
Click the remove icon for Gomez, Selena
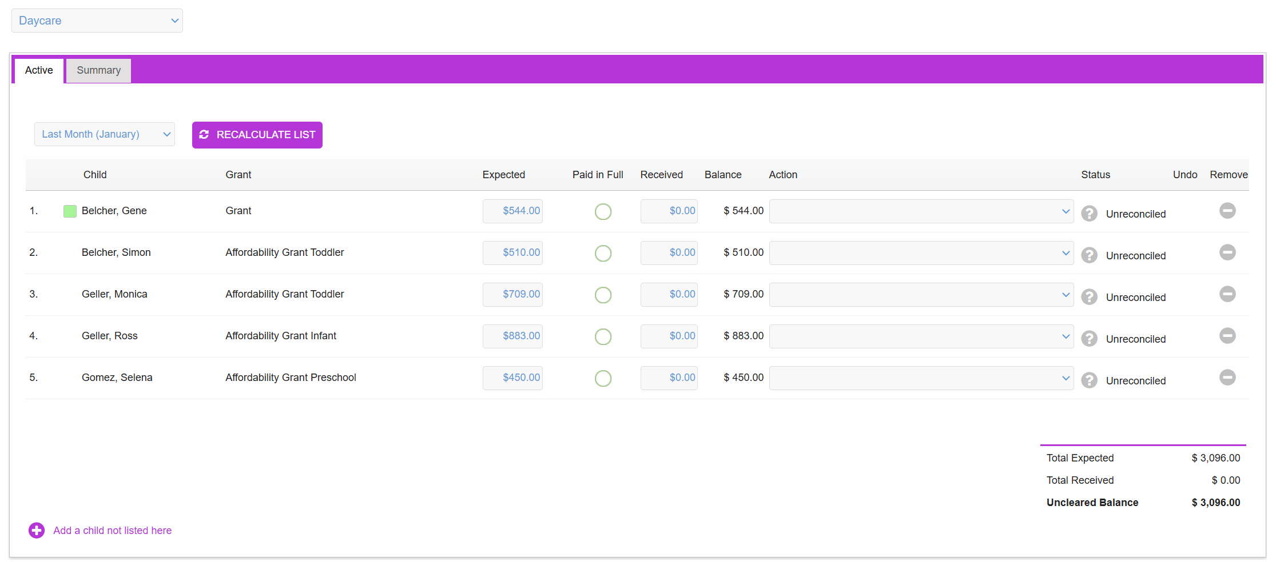click(x=1227, y=378)
